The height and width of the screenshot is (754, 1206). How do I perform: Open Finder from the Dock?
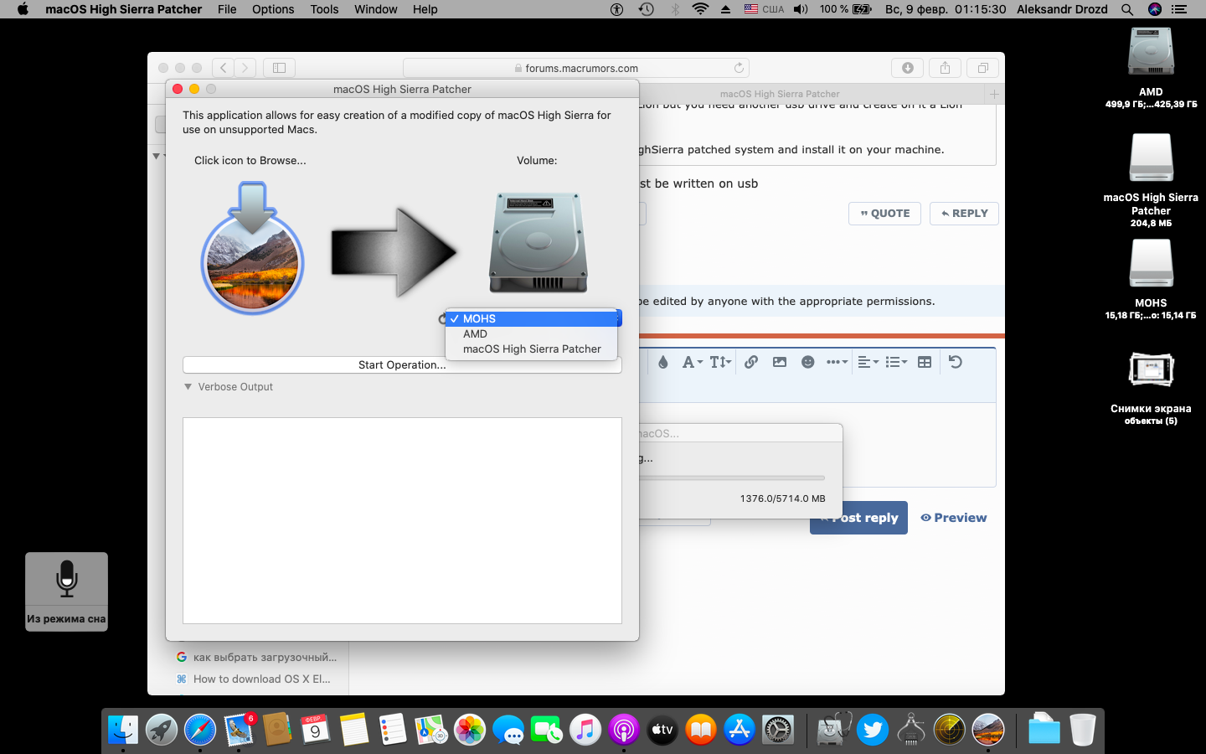(123, 730)
